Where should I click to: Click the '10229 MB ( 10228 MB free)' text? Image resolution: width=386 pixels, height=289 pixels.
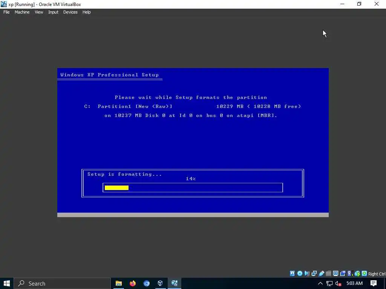259,106
